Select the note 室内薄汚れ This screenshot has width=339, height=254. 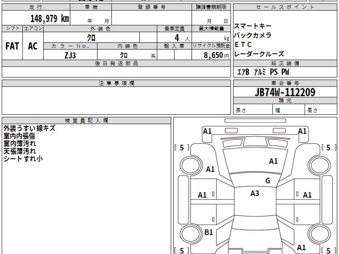20,144
